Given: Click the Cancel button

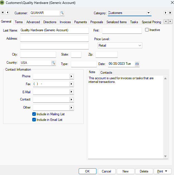Looking at the screenshot, I should pos(106,171).
